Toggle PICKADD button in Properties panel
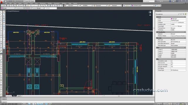This screenshot has width=188, height=105. click(181, 14)
